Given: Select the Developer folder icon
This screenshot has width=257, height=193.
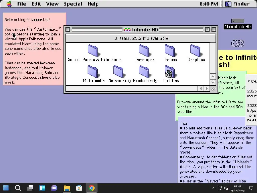Looking at the screenshot, I should pyautogui.click(x=145, y=51).
